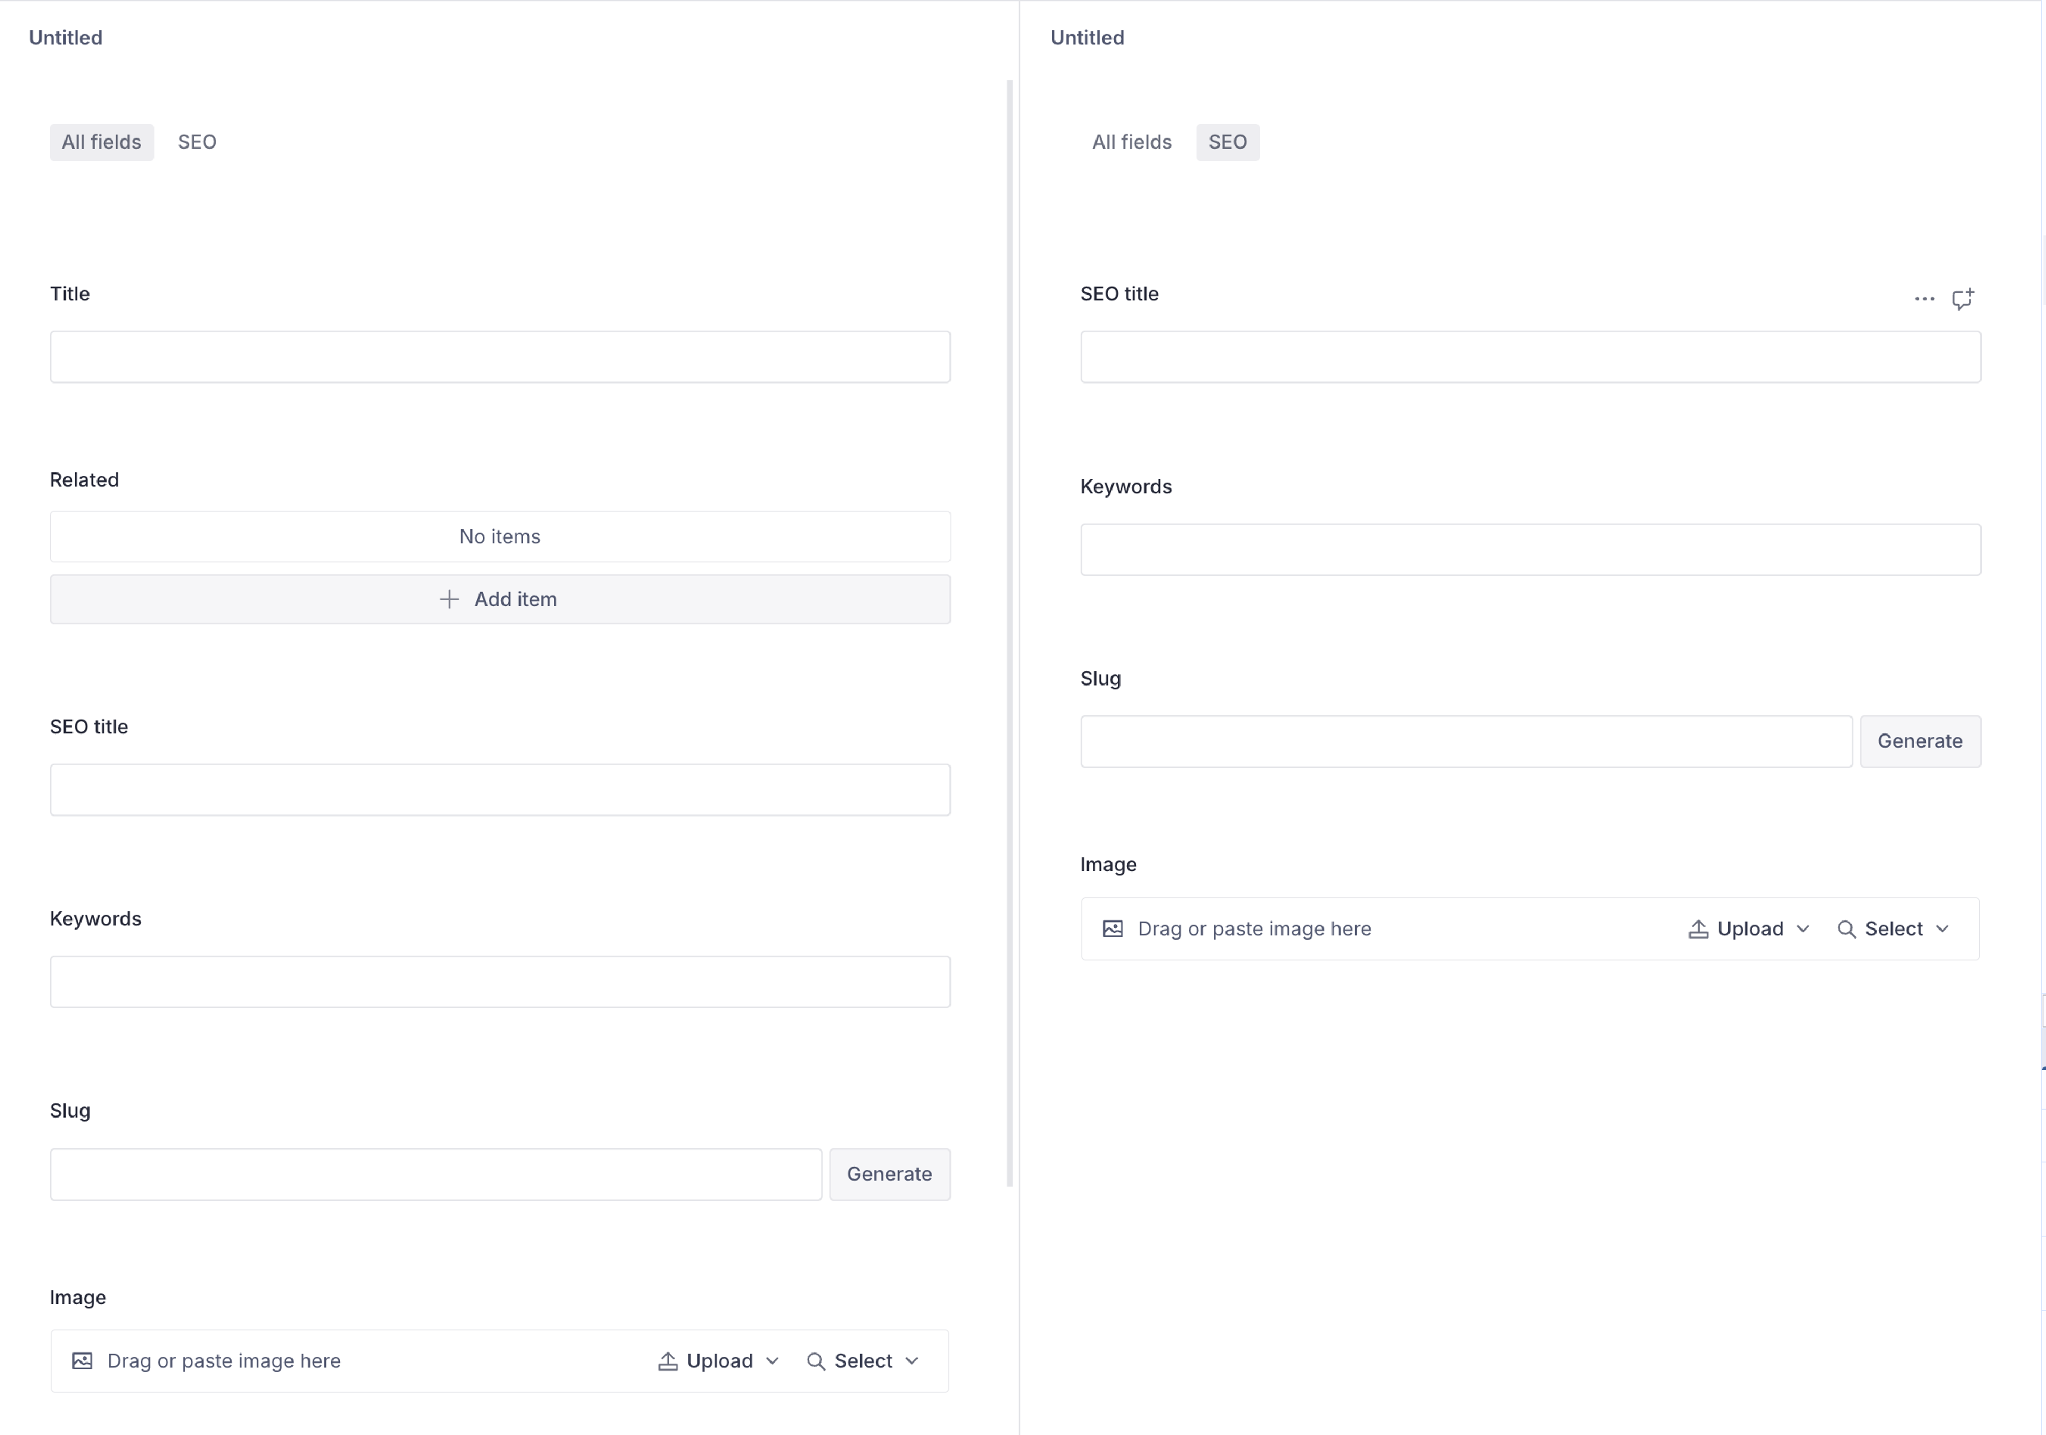The height and width of the screenshot is (1435, 2046).
Task: Click image placeholder icon in right pane
Action: [1112, 929]
